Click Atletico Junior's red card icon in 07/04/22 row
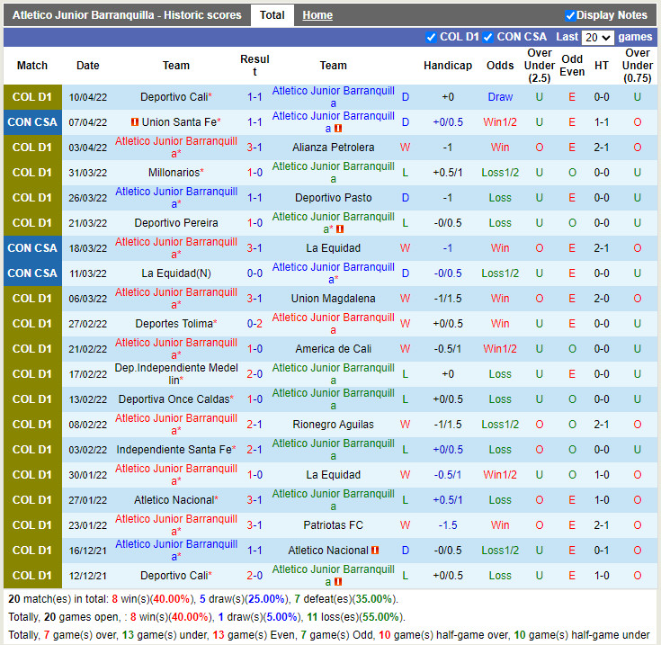The image size is (661, 645). pos(340,129)
